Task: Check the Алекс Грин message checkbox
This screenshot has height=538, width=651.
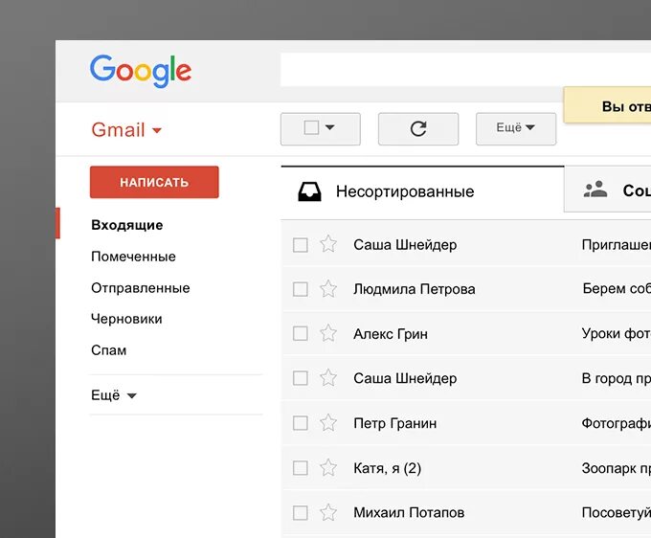Action: click(x=301, y=333)
